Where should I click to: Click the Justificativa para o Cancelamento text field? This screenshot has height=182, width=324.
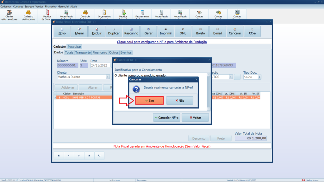point(160,92)
